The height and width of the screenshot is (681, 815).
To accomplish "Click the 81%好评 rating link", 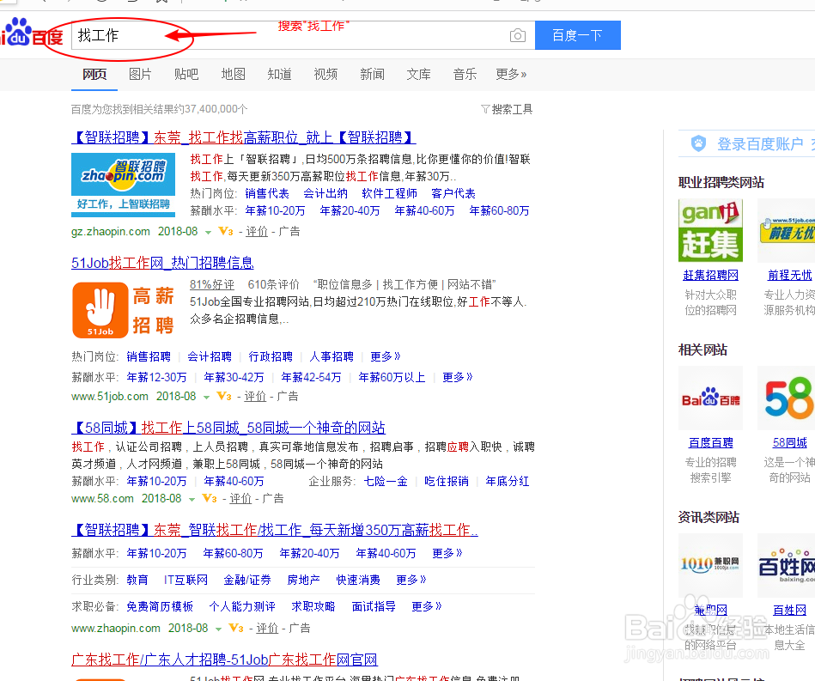I will (212, 284).
